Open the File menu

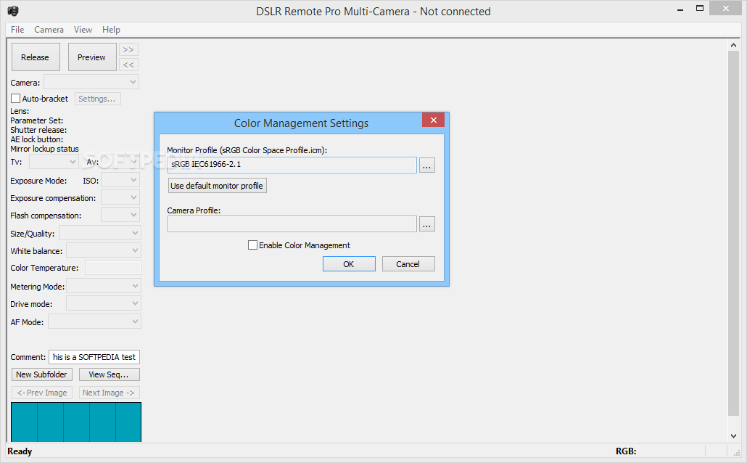(x=17, y=30)
